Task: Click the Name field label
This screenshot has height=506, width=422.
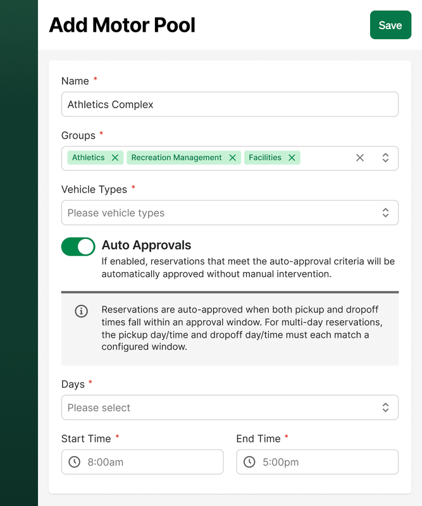Action: 75,81
